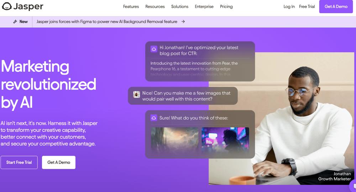
Task: Click Jasper avatar icon in first chat bubble
Action: 154,49
